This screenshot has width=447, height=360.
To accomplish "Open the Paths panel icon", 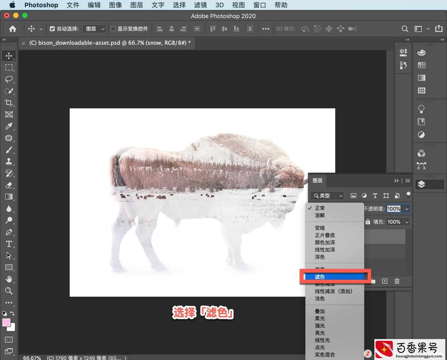I will pos(422,166).
